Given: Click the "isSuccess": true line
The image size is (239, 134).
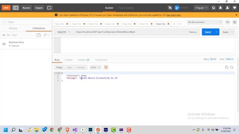Looking at the screenshot, I should pos(76,76).
